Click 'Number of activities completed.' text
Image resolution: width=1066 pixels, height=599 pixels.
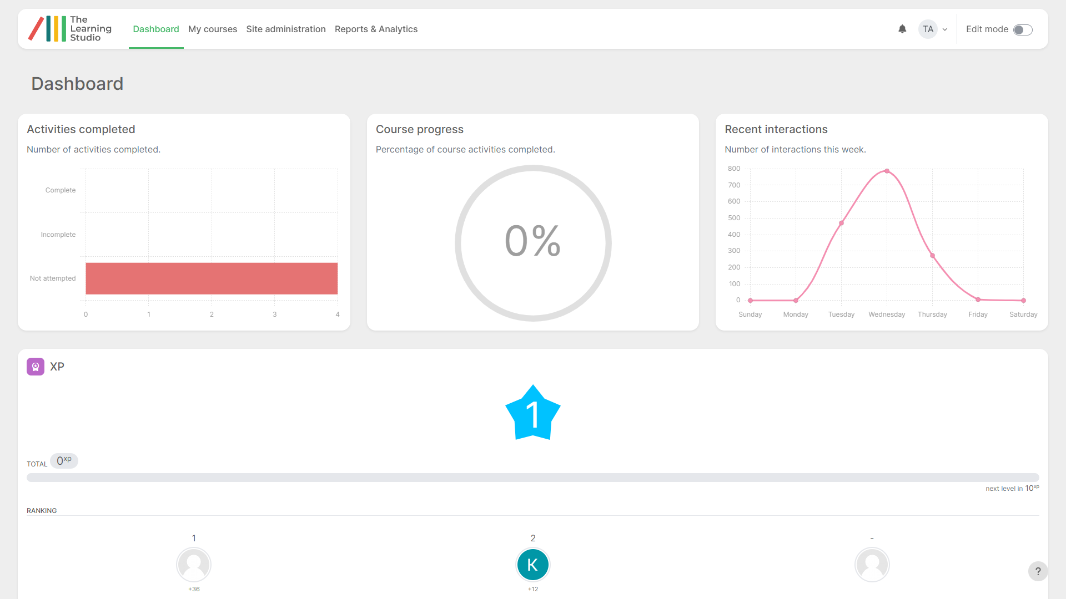click(93, 150)
